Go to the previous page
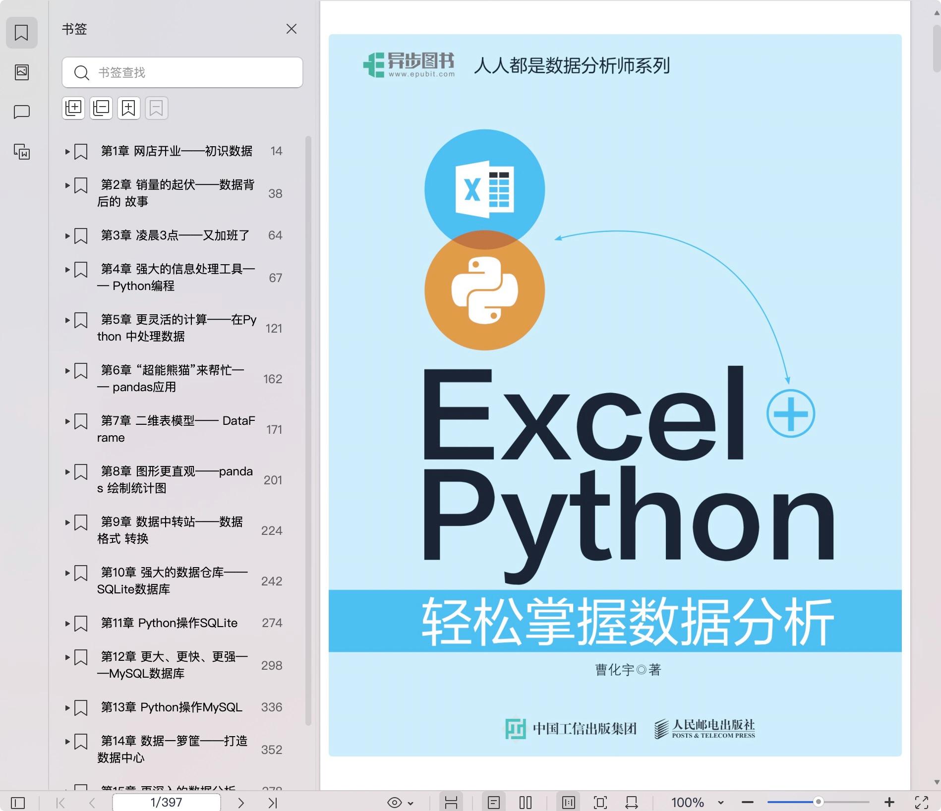The width and height of the screenshot is (941, 811). tap(92, 803)
